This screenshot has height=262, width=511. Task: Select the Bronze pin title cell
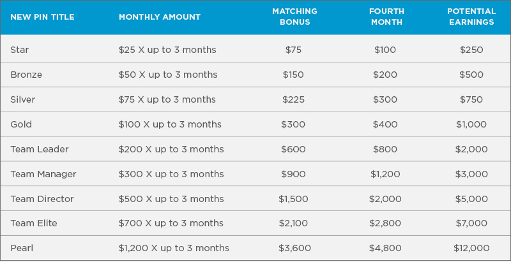(x=26, y=75)
